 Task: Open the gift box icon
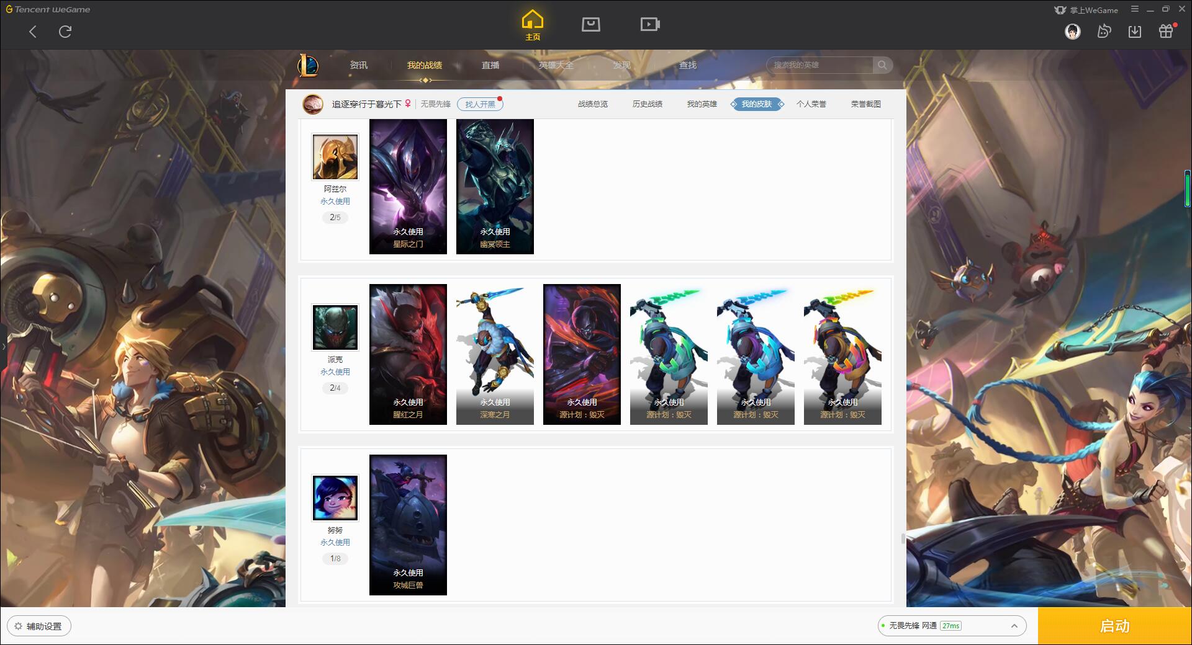coord(1167,31)
